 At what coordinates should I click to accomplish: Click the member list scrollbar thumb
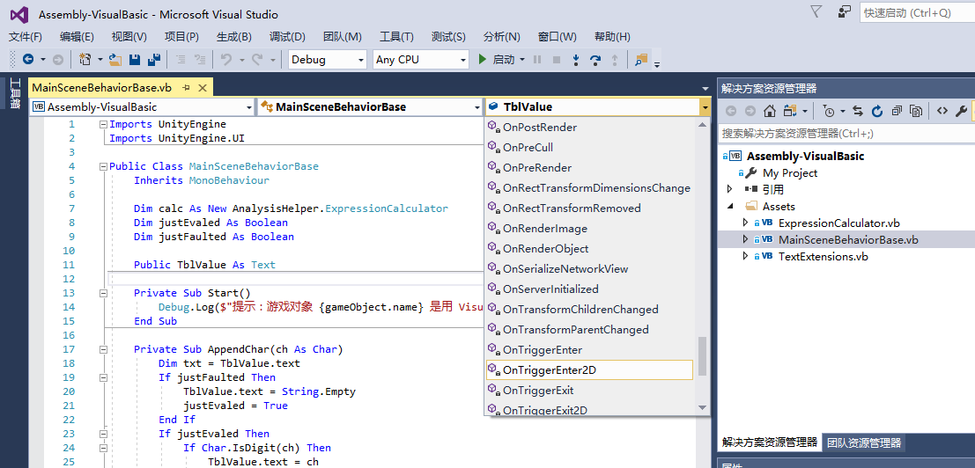(x=703, y=356)
